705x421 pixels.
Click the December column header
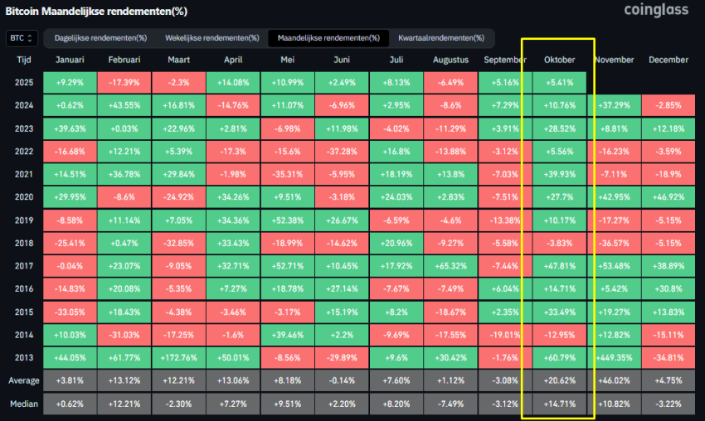pyautogui.click(x=669, y=60)
